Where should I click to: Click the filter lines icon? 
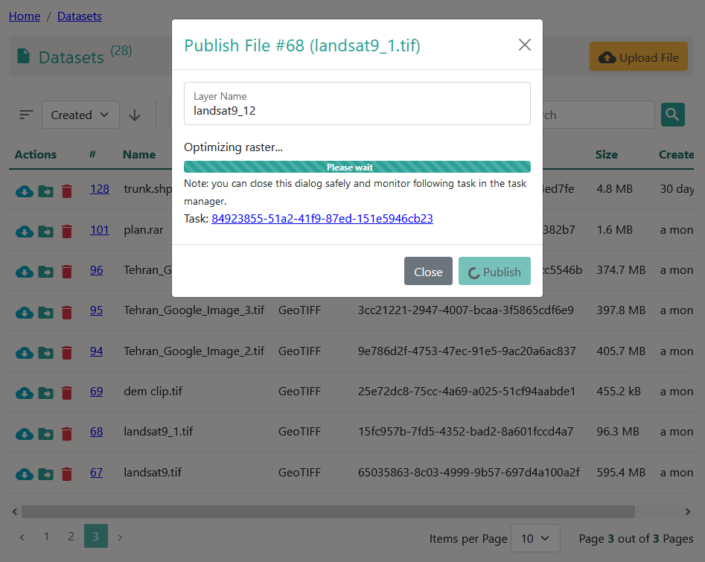tap(26, 115)
